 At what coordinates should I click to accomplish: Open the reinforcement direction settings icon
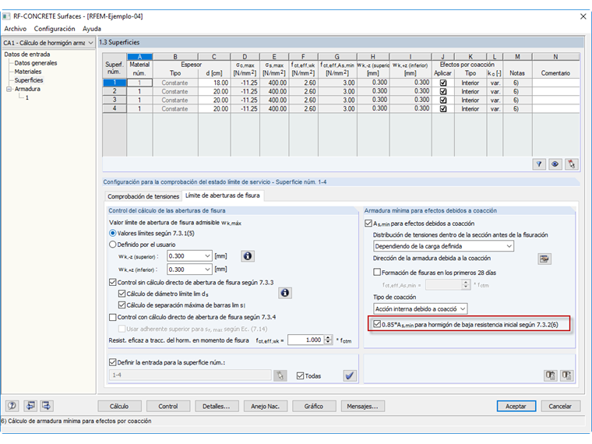tap(544, 259)
